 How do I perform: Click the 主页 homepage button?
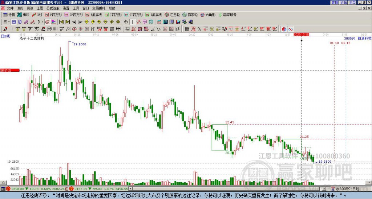click(352, 3)
